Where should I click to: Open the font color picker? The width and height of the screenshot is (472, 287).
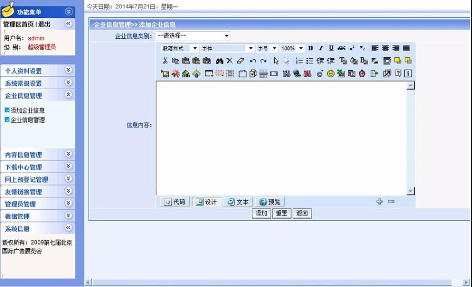click(x=343, y=61)
